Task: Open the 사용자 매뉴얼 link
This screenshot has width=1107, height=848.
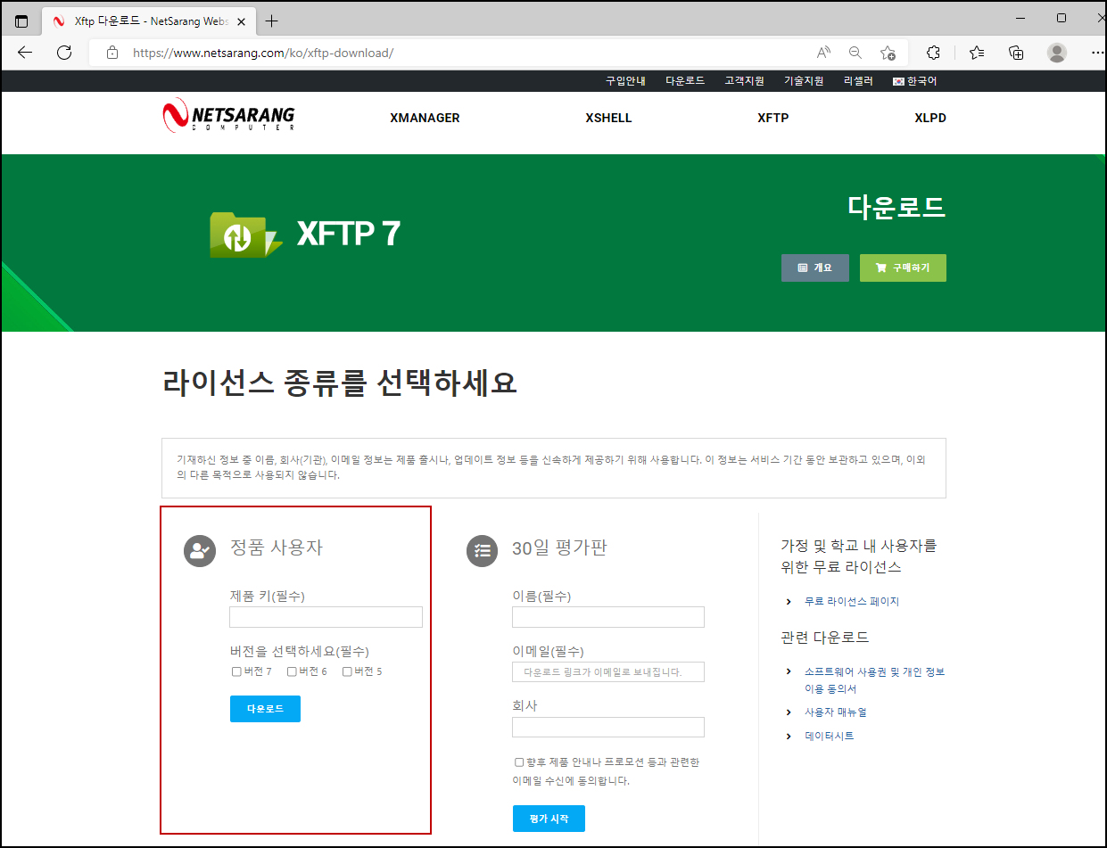Action: pos(836,712)
